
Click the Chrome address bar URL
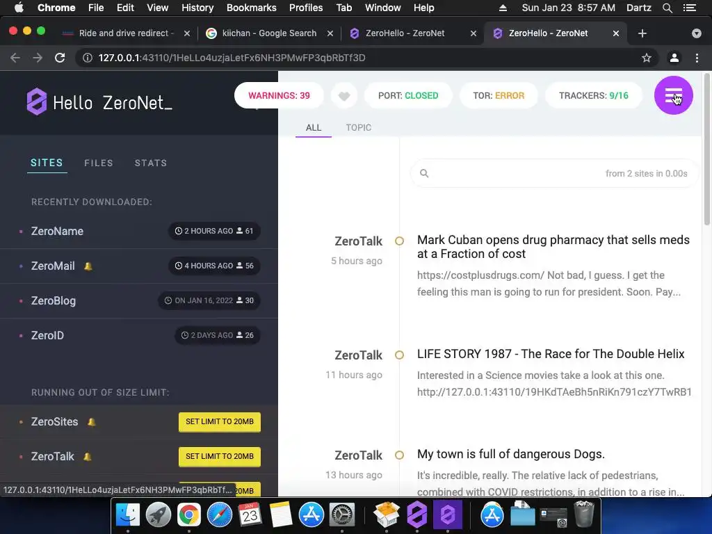coord(232,58)
